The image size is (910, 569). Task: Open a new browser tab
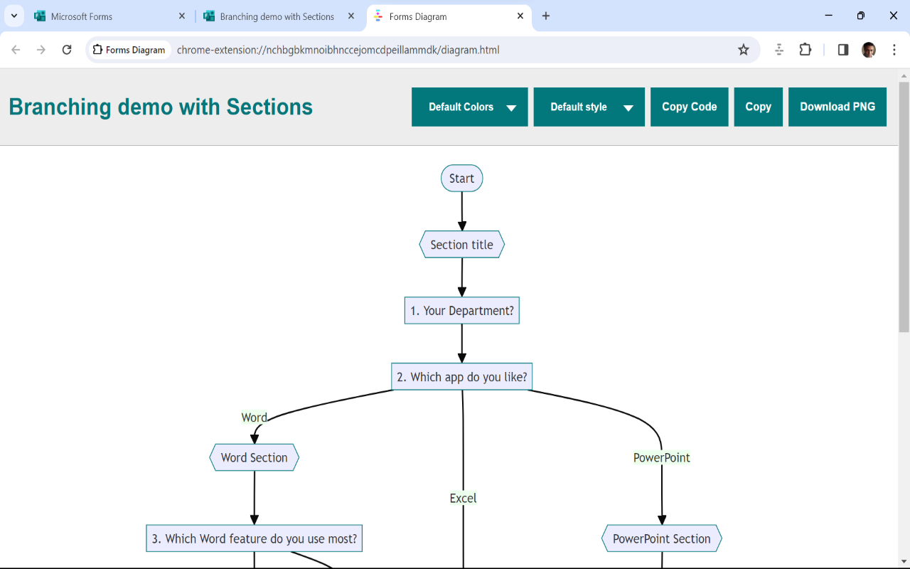pos(546,16)
